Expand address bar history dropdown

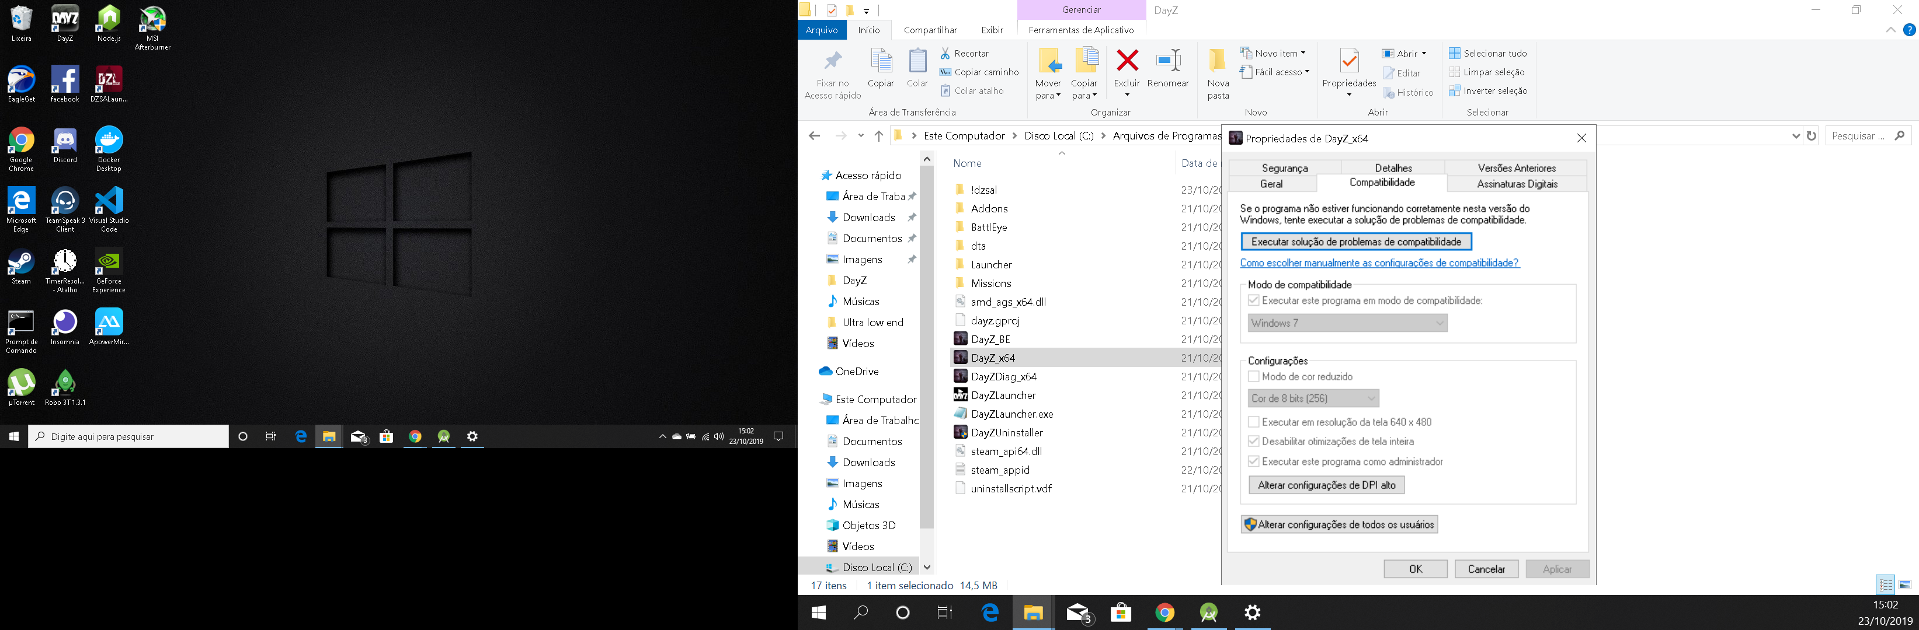coord(1795,136)
